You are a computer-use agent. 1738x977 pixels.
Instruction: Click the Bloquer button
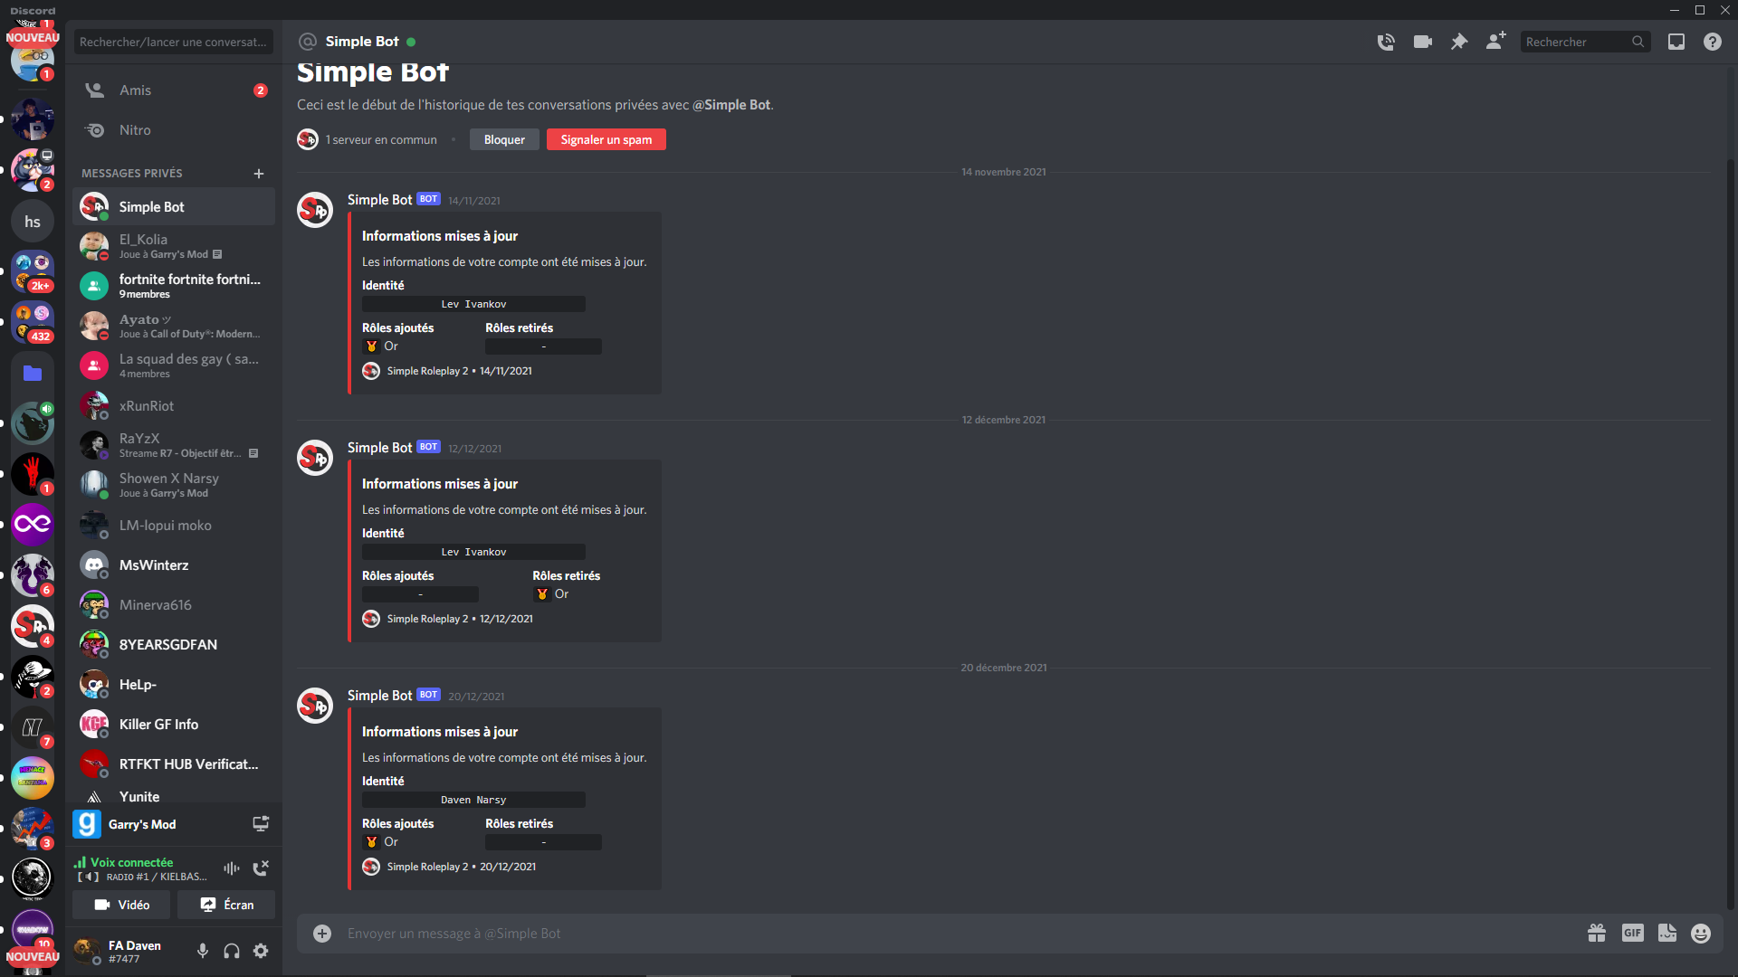504,139
